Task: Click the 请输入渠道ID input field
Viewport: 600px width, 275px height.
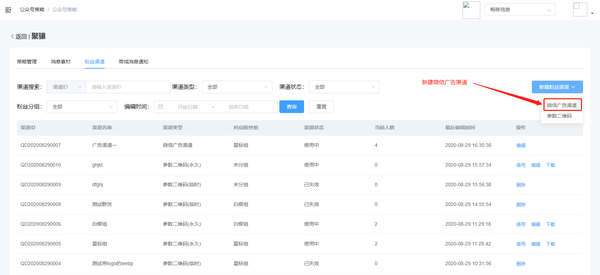Action: click(x=128, y=87)
